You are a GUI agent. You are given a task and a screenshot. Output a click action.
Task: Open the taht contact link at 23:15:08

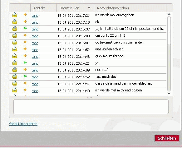coord(35,36)
